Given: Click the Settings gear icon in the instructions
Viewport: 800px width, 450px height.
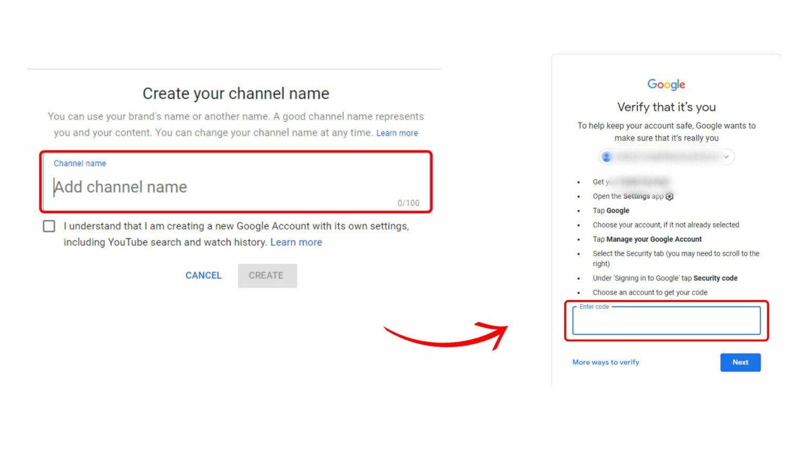Looking at the screenshot, I should (669, 196).
